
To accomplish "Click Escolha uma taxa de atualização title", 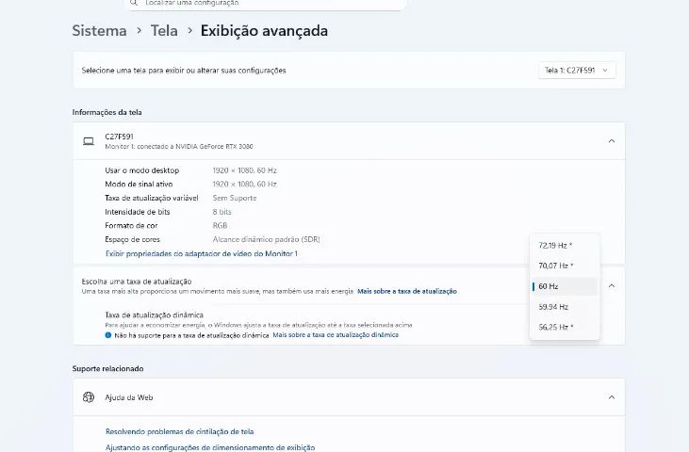I will (137, 282).
